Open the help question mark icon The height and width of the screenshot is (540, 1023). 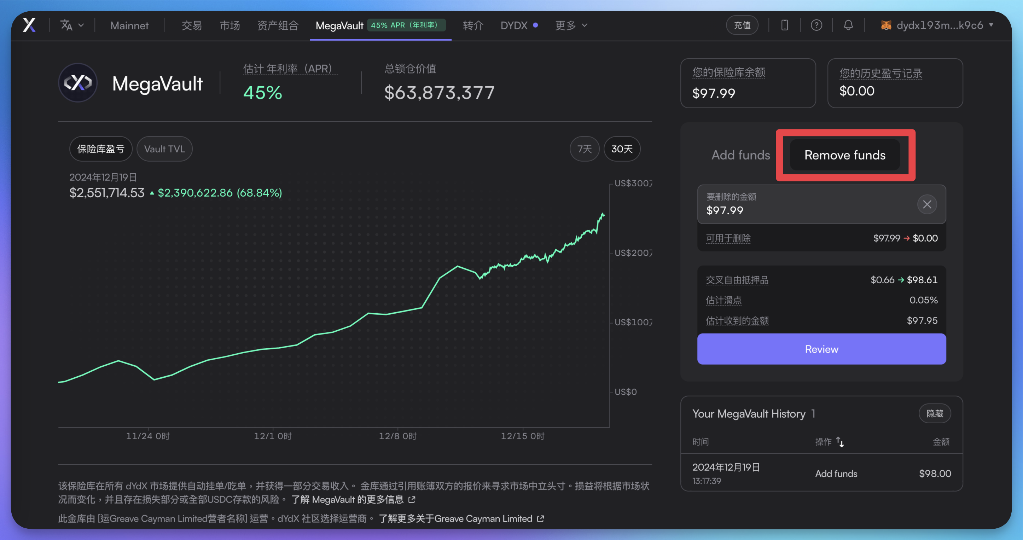(x=816, y=25)
